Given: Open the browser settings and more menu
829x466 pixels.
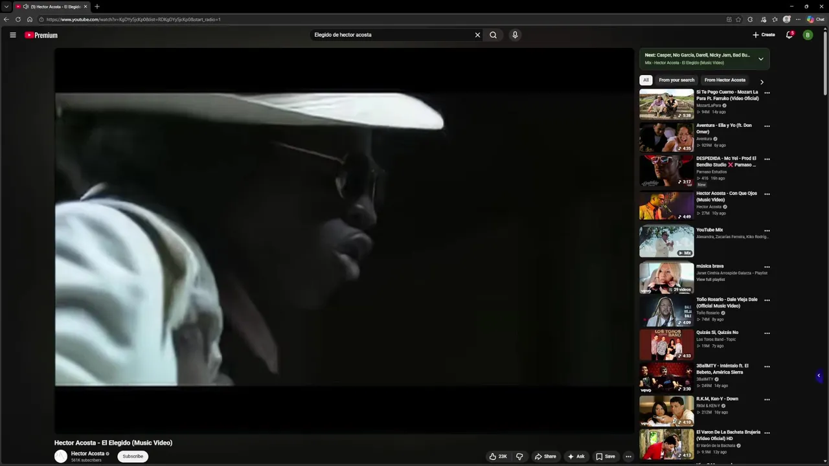Looking at the screenshot, I should point(798,19).
